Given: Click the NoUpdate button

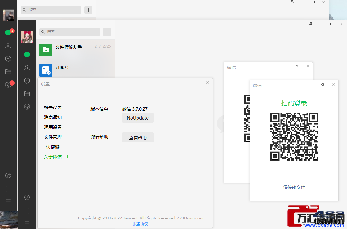Looking at the screenshot, I should pyautogui.click(x=138, y=118).
